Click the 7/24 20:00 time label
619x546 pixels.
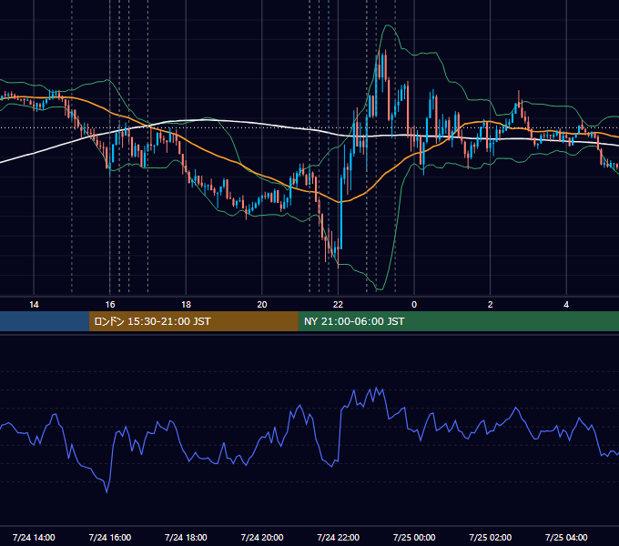tap(262, 537)
